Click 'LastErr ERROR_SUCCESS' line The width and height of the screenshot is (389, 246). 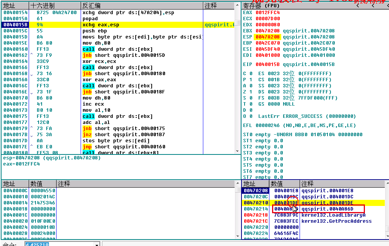[x=307, y=116]
